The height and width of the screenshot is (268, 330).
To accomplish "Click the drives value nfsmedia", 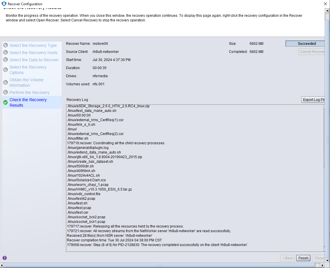I will [x=100, y=76].
